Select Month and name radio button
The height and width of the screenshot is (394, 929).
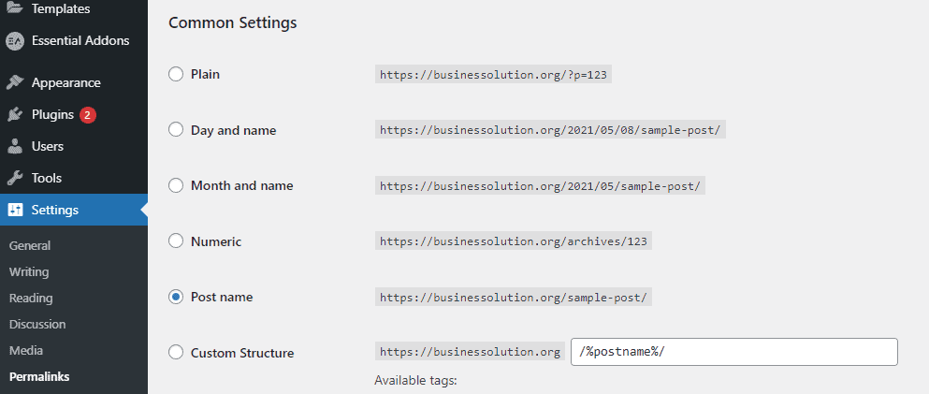(x=176, y=185)
